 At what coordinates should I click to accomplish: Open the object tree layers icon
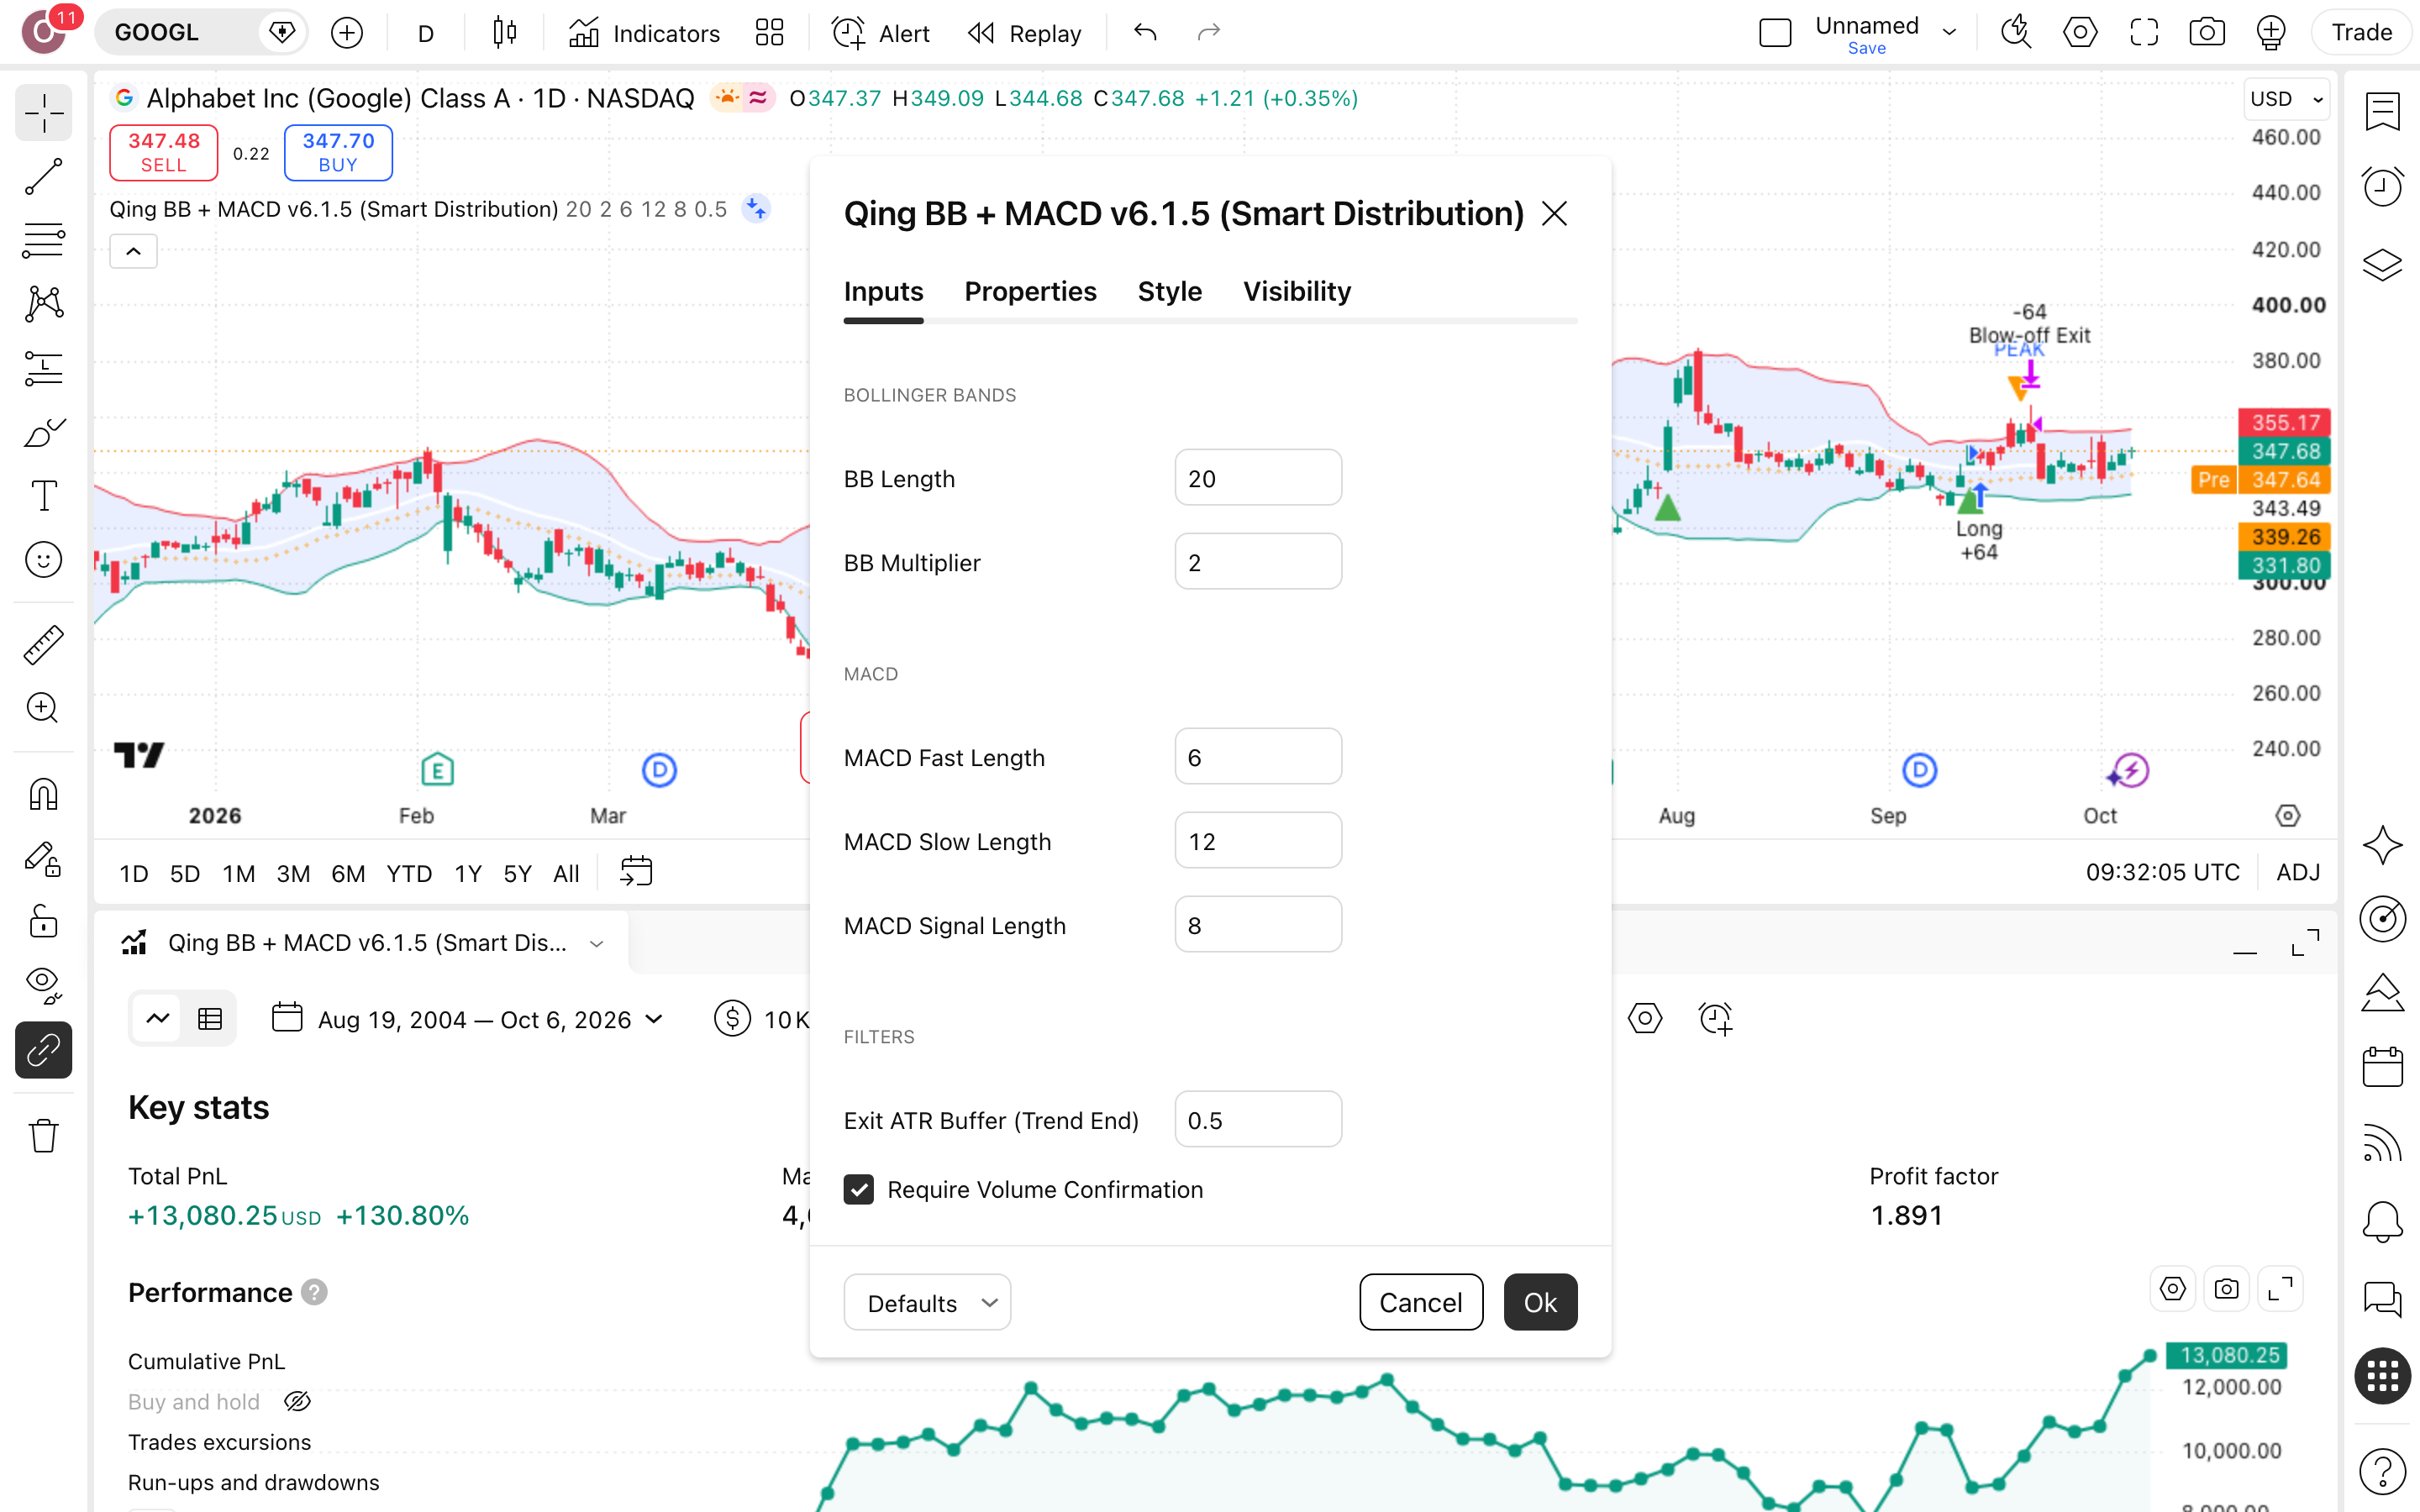pos(2382,264)
